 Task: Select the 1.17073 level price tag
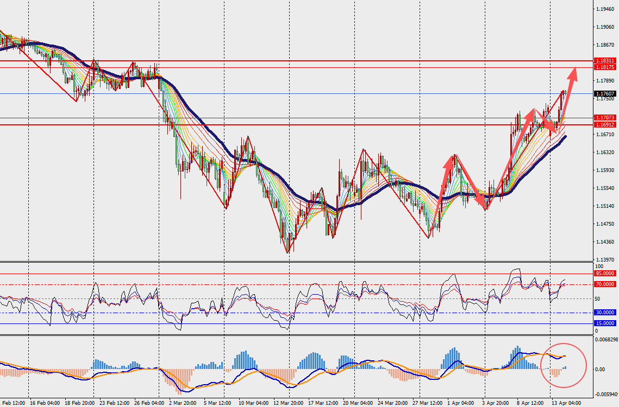click(604, 118)
